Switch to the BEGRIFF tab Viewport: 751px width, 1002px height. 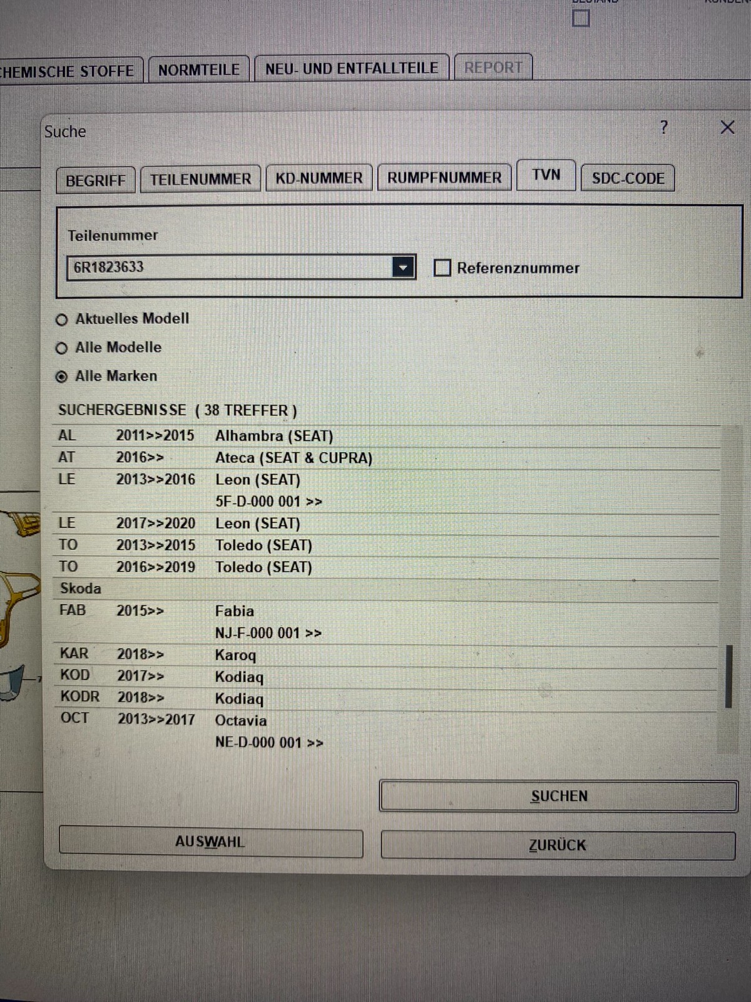click(x=95, y=180)
